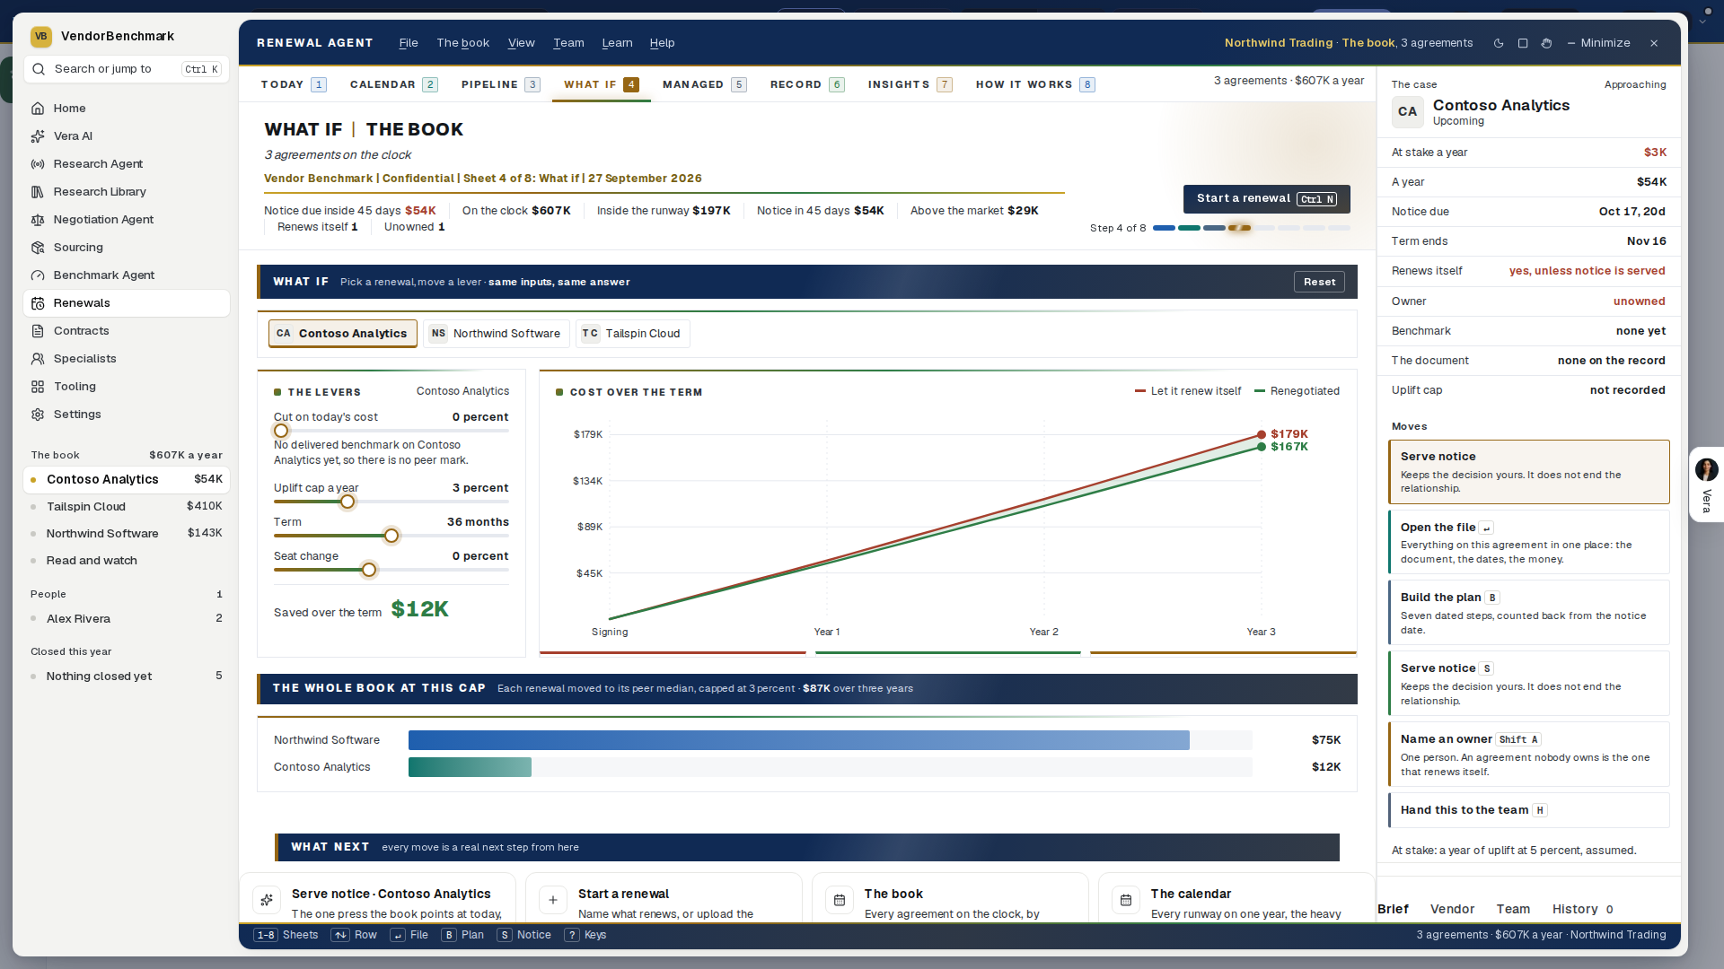Click the Cut on today's cost slider handle
This screenshot has height=969, width=1724.
[281, 431]
